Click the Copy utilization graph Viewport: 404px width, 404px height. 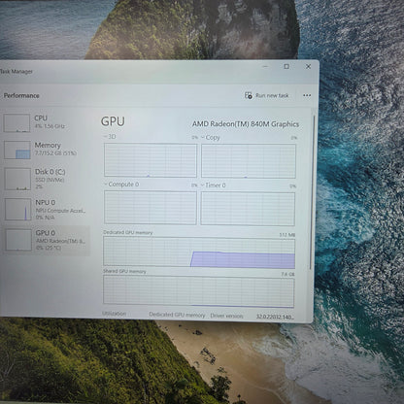coord(249,161)
